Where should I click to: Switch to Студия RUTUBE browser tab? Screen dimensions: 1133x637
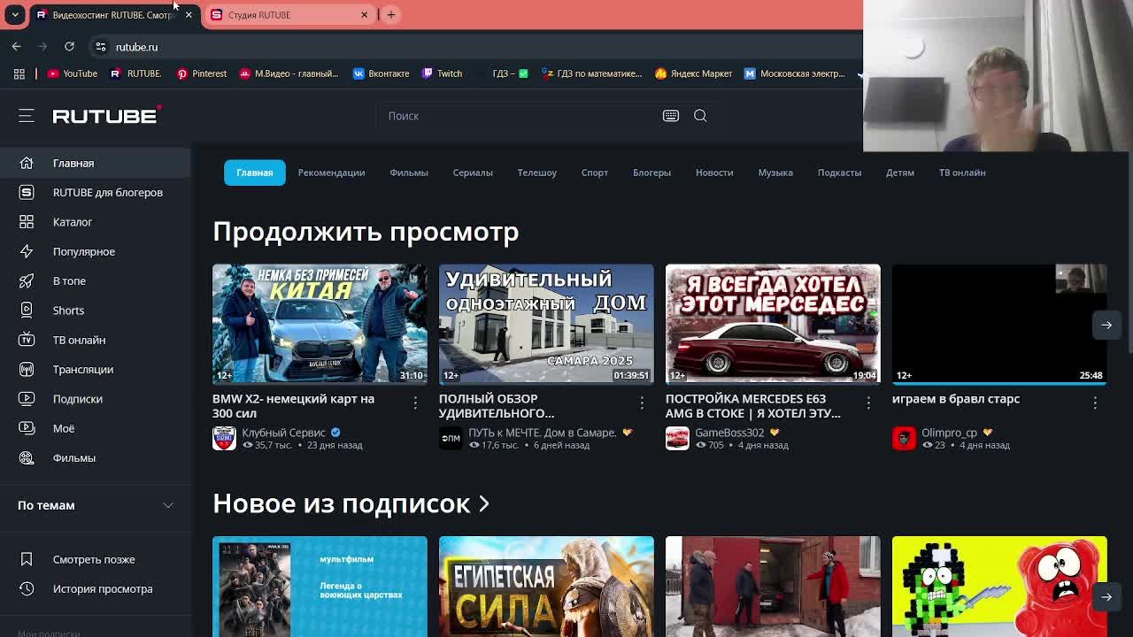click(x=289, y=15)
